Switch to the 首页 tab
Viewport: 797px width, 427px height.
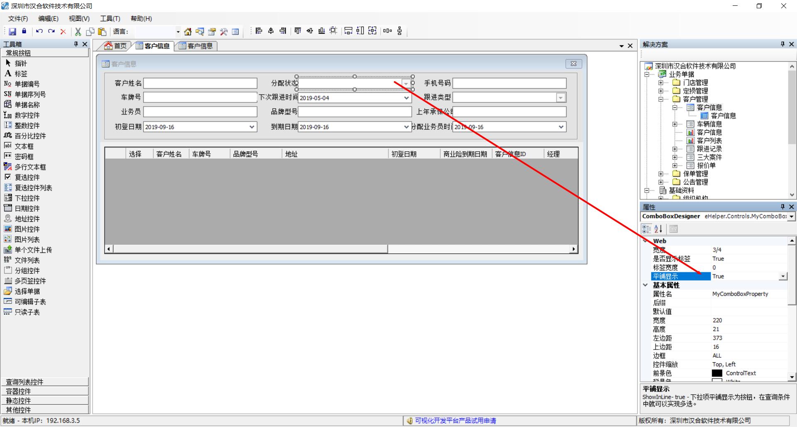(116, 46)
